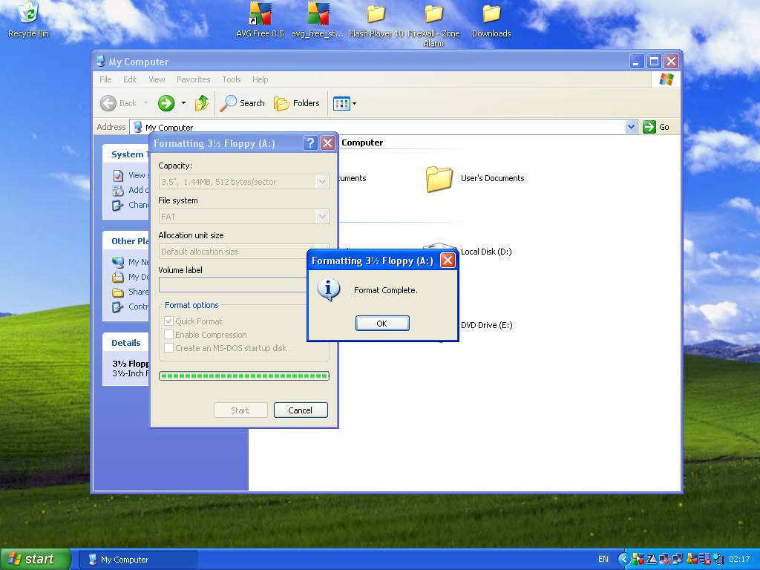Click the green Forward arrow in My Computer
The height and width of the screenshot is (570, 760).
pos(166,103)
